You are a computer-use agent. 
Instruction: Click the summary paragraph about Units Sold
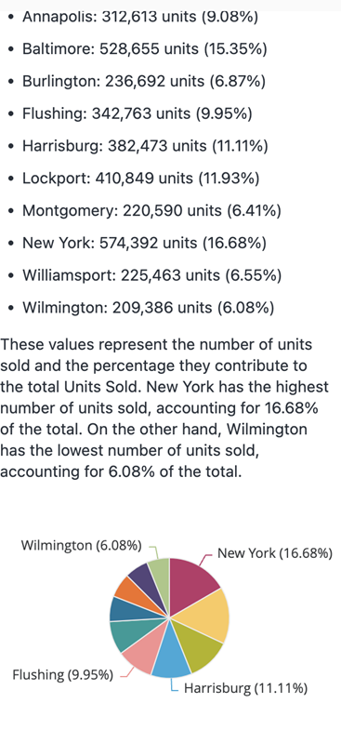pyautogui.click(x=164, y=408)
